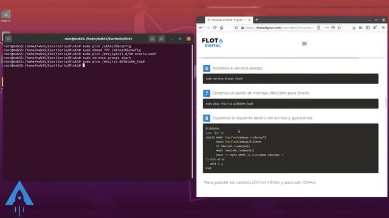Click the Flota Digital logo
Viewport: 389px width, 218px height.
[x=212, y=42]
